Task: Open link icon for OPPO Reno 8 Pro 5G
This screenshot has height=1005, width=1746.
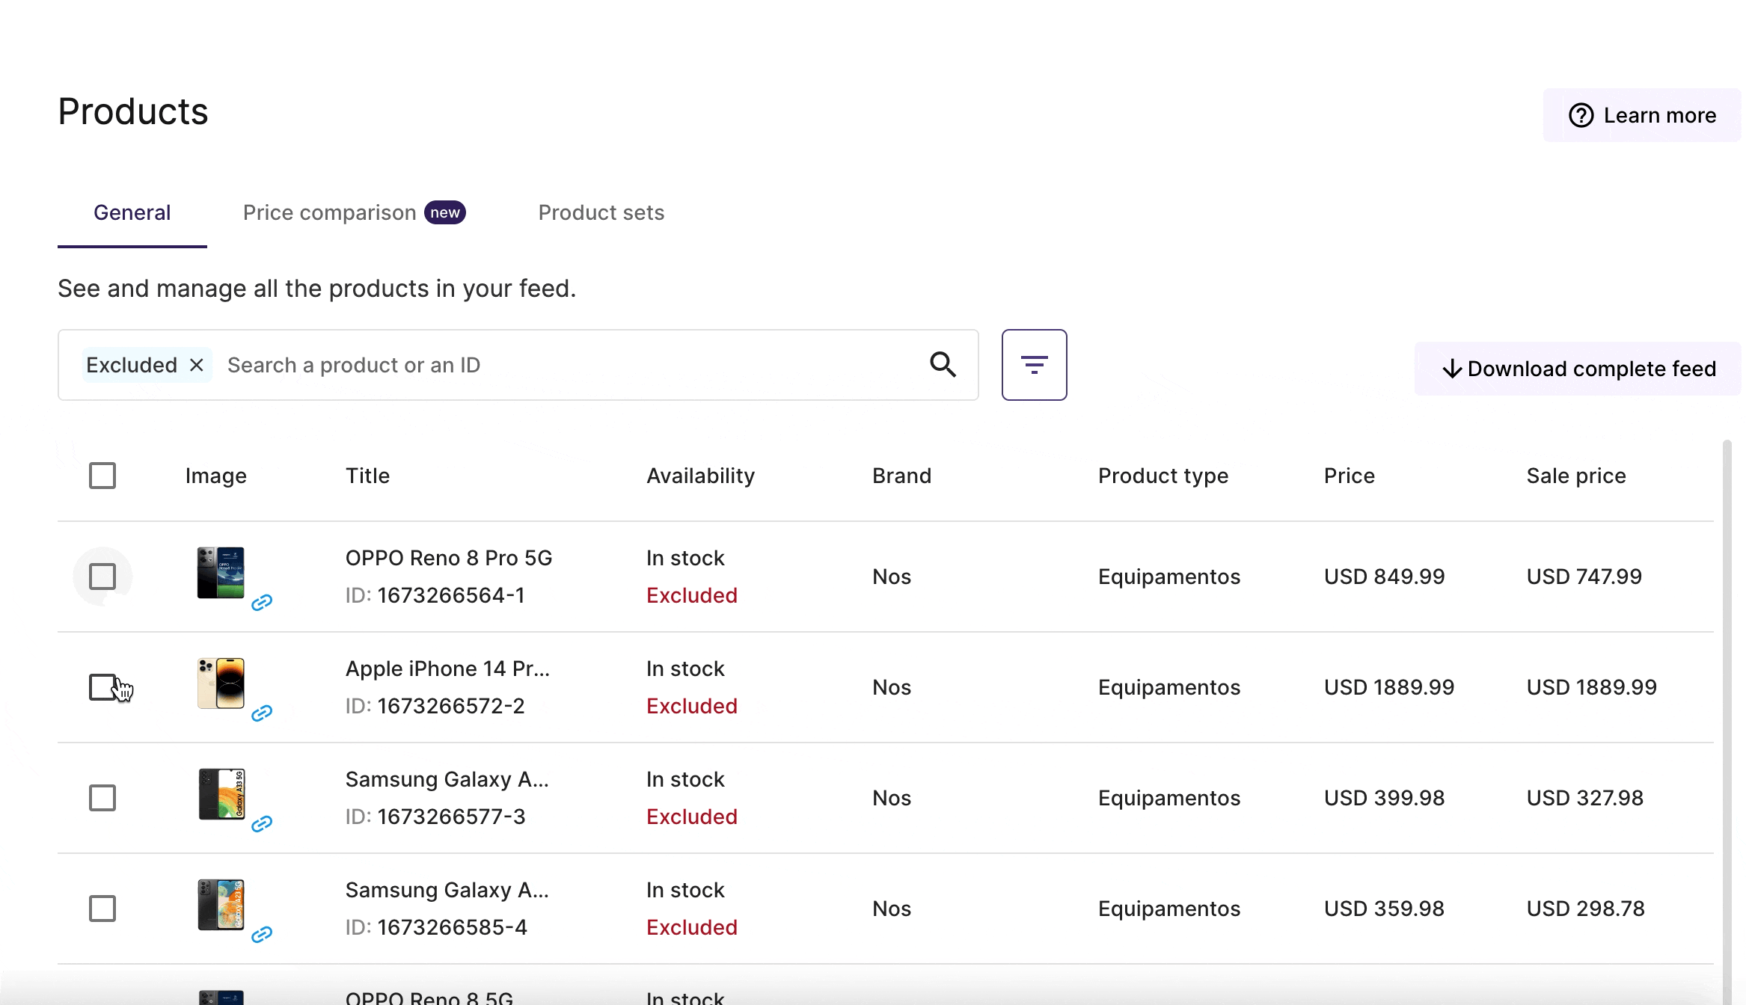Action: pos(261,603)
